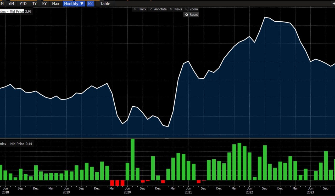Click the tallest green bar in lower panel
Screen dimensions: 335x196
point(133,159)
